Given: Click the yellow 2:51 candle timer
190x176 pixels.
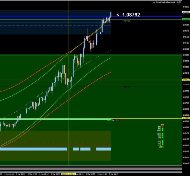Looking at the screenshot, I should (161, 147).
